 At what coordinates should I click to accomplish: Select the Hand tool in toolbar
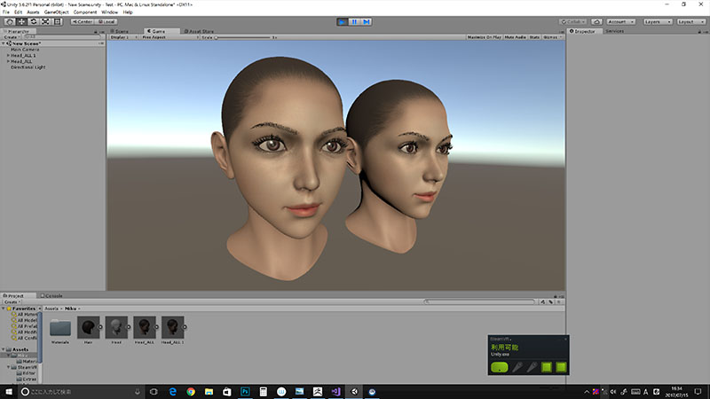9,21
